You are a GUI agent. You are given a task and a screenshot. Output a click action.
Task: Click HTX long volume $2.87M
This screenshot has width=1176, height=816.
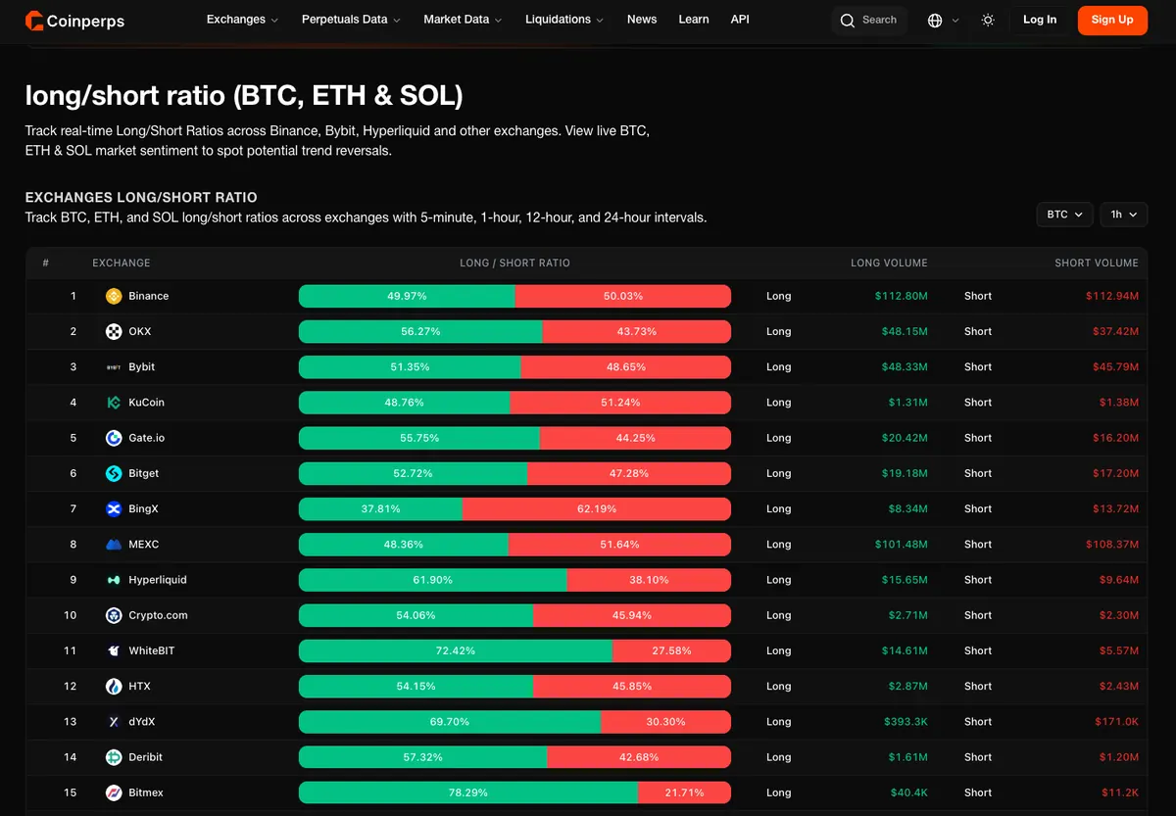pyautogui.click(x=908, y=686)
